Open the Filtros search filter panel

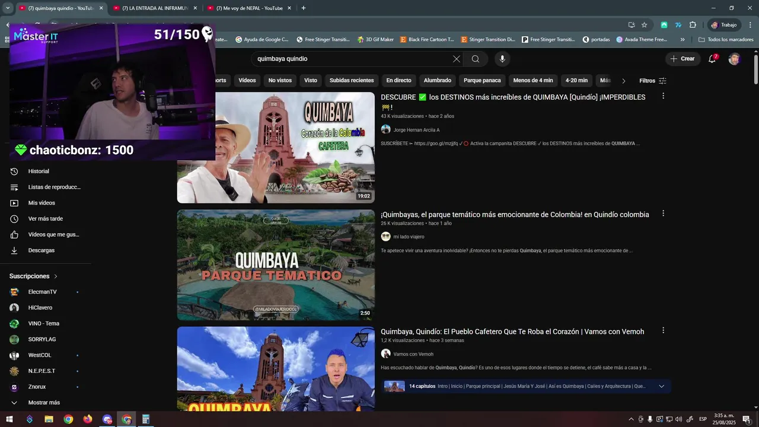tap(652, 81)
